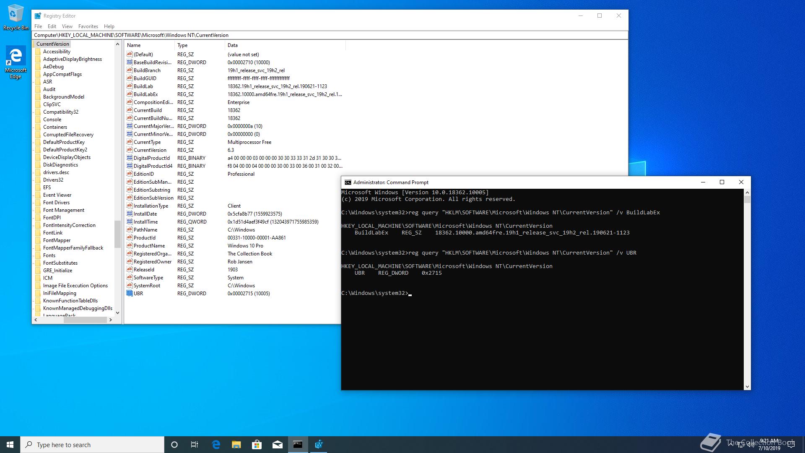The width and height of the screenshot is (805, 453).
Task: Select the Image File Execution Options key
Action: 75,286
